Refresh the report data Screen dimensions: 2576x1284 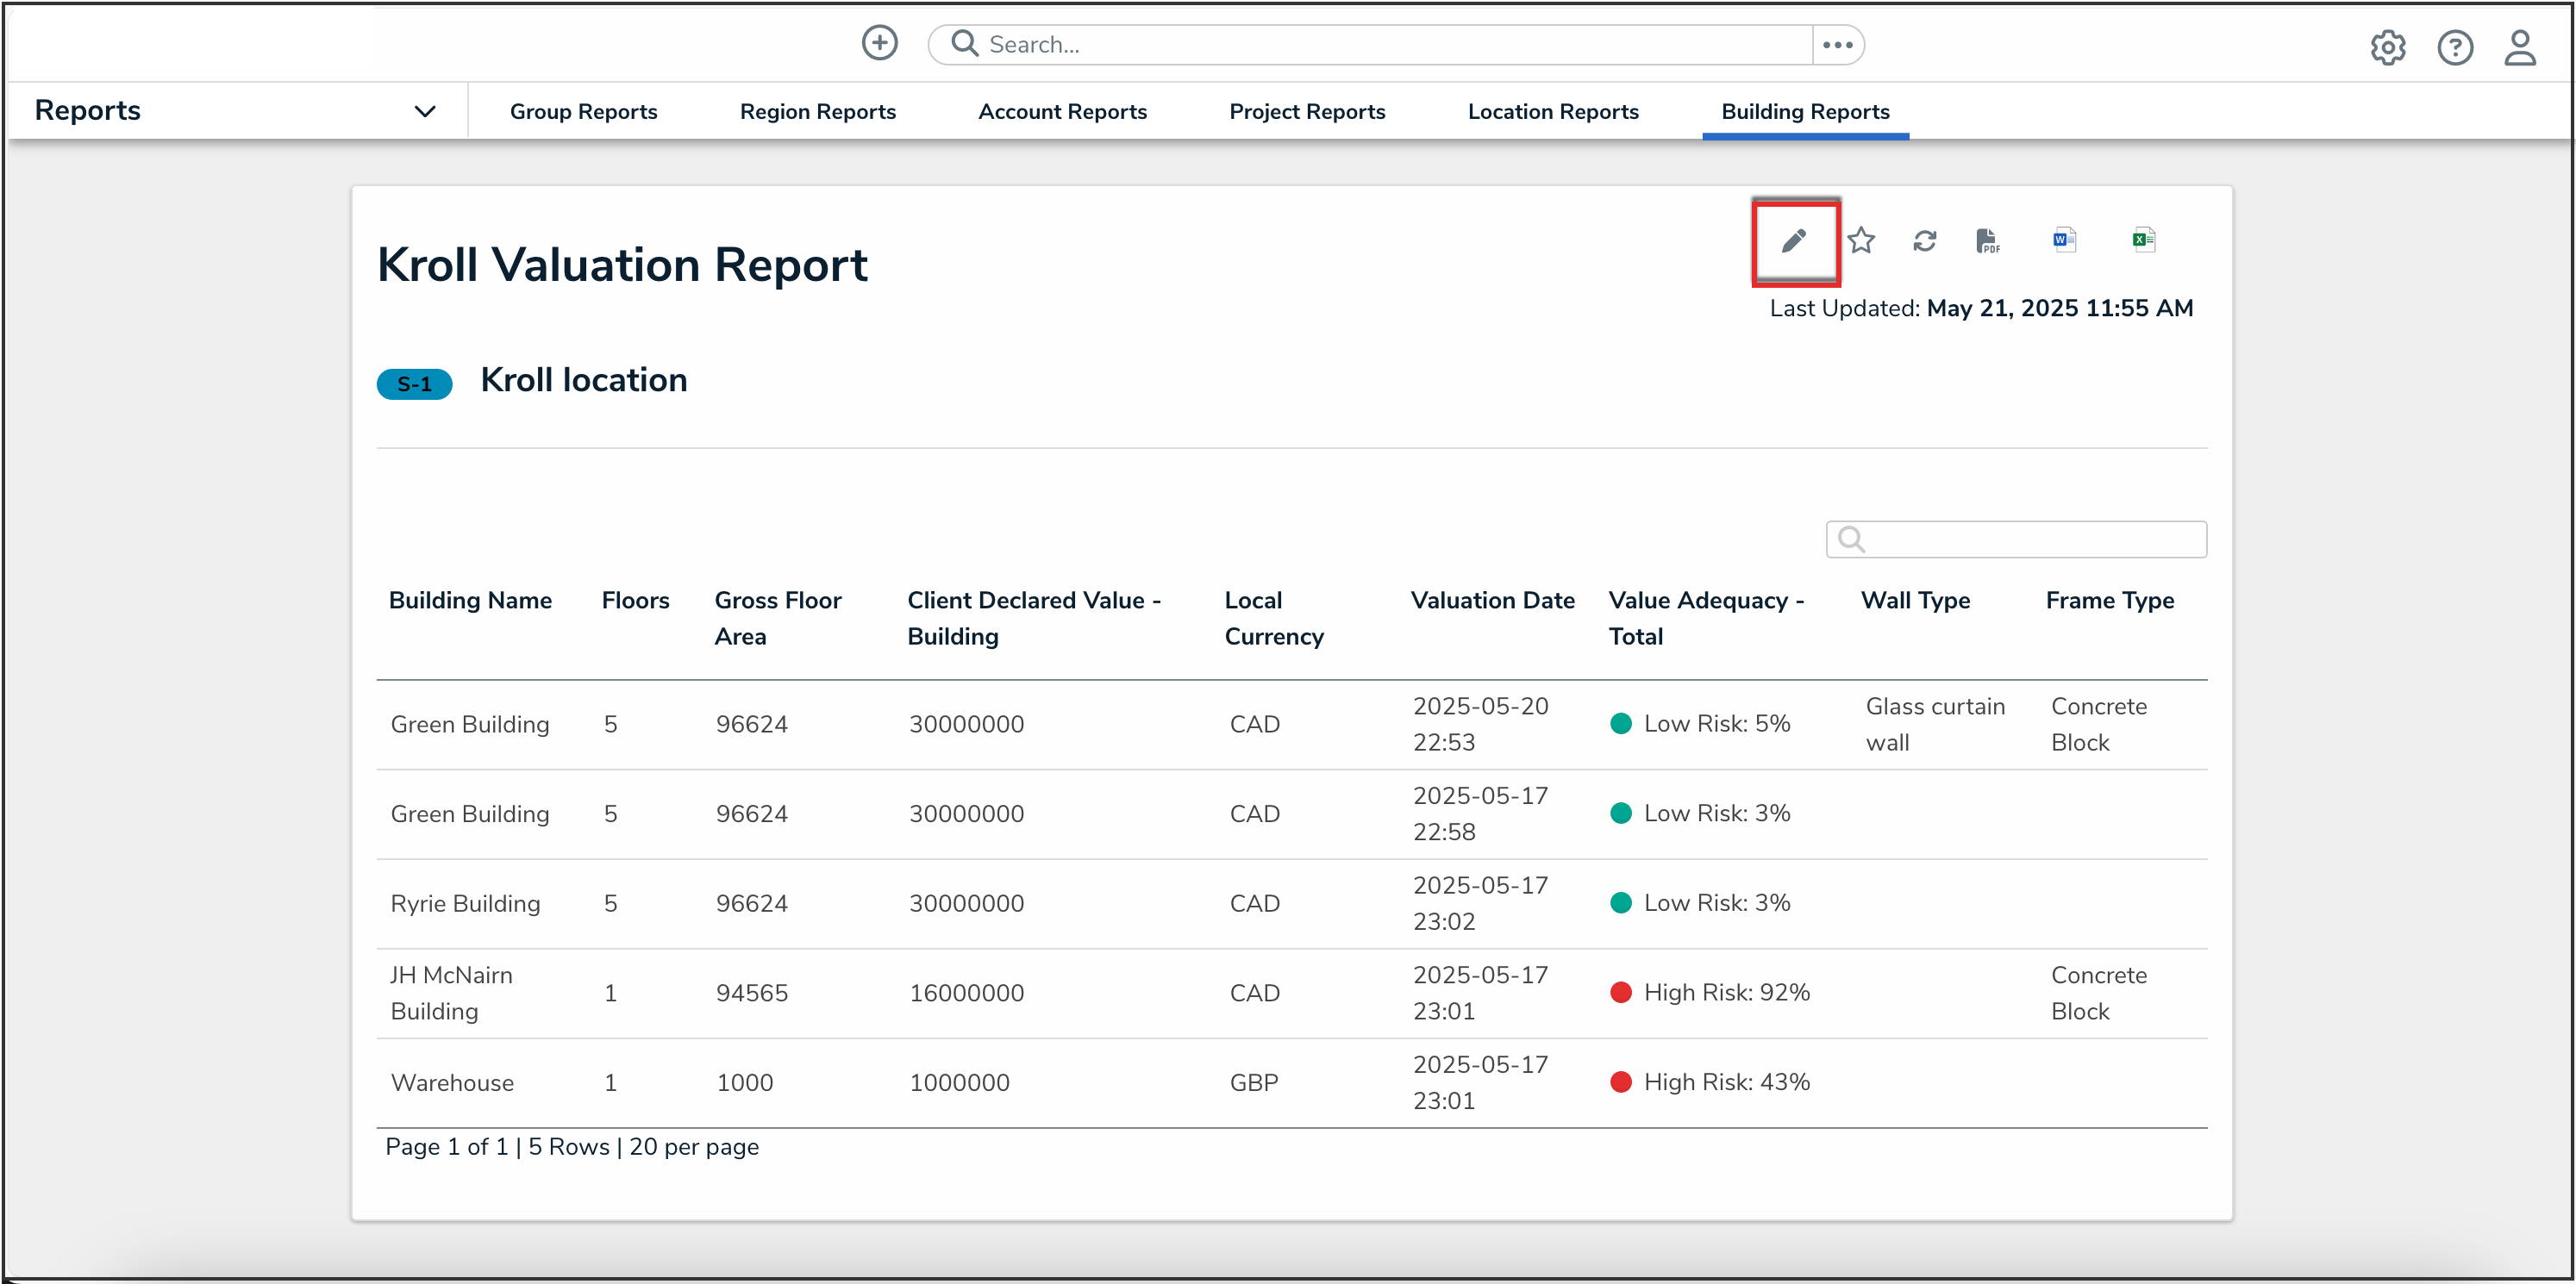tap(1924, 240)
